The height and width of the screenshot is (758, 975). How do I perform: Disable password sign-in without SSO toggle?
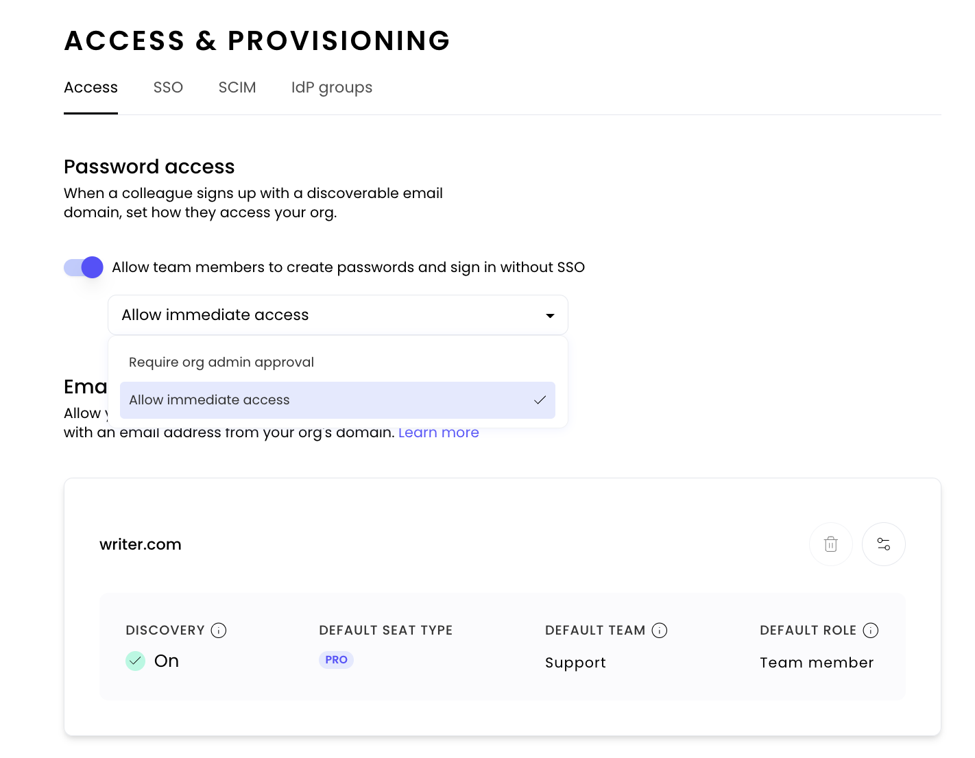coord(84,267)
